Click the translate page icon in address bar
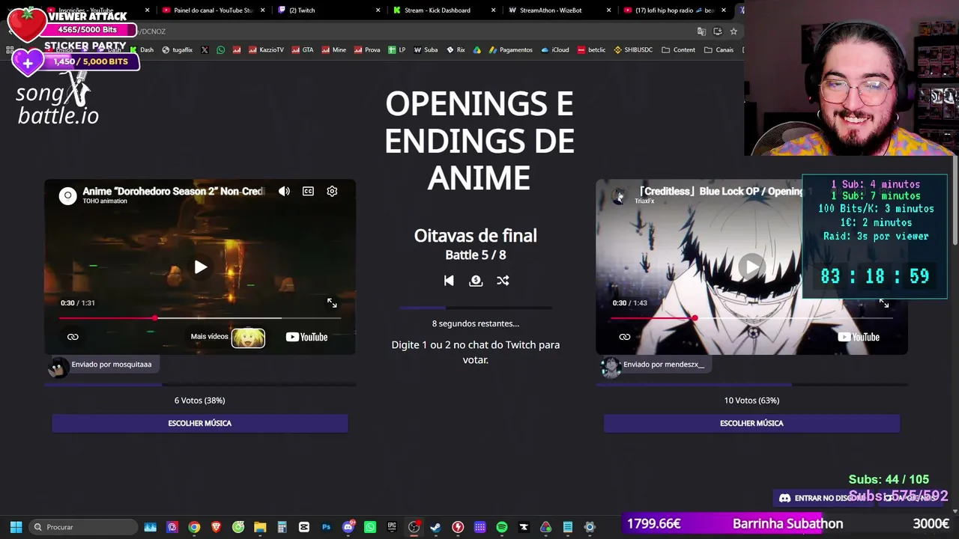The image size is (959, 539). 701,31
